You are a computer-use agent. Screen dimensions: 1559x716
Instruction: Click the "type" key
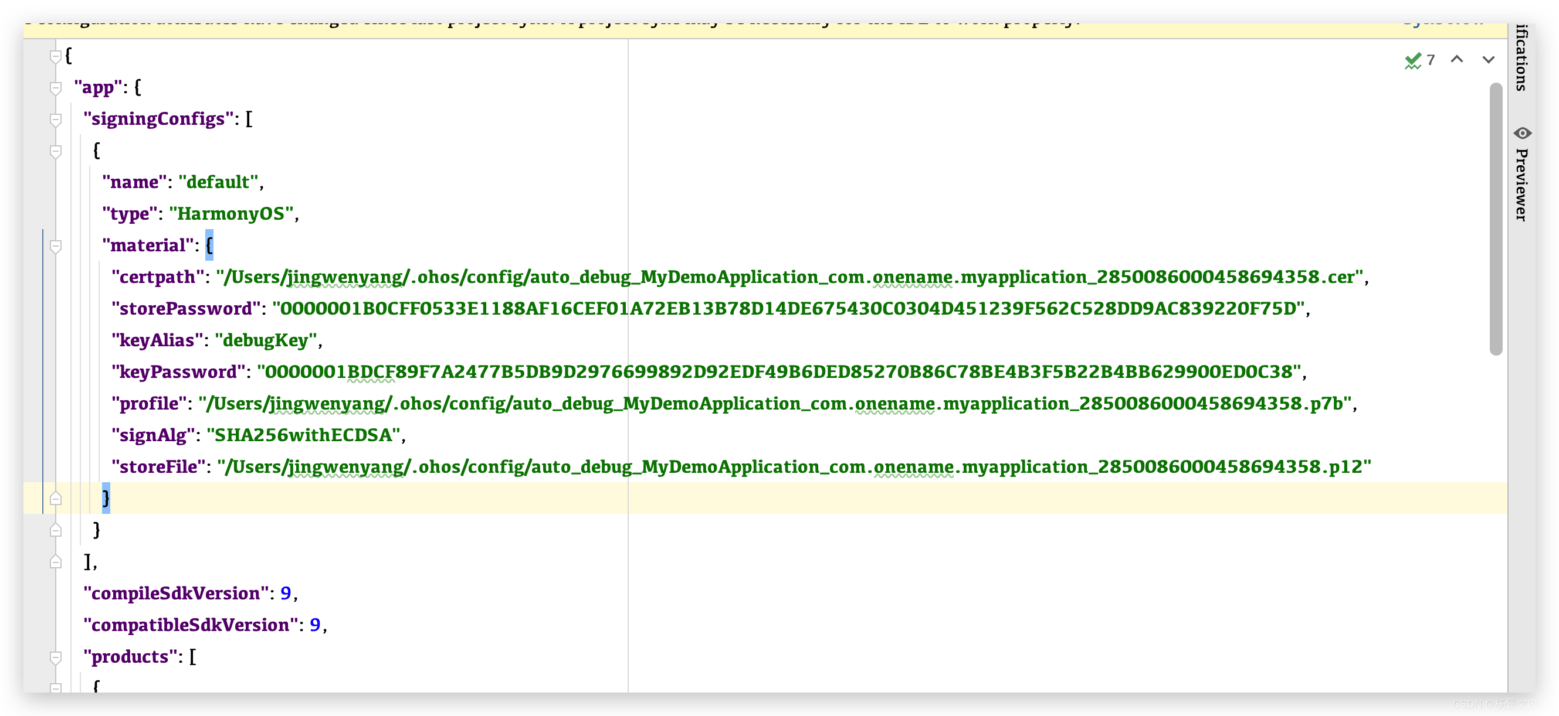tap(130, 213)
